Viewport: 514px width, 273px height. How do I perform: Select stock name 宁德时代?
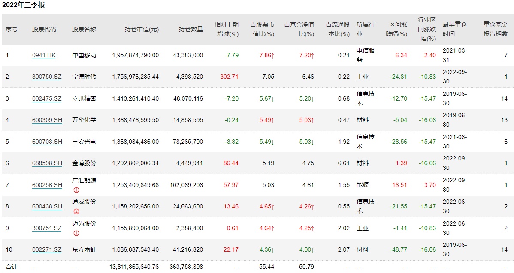[x=84, y=77]
